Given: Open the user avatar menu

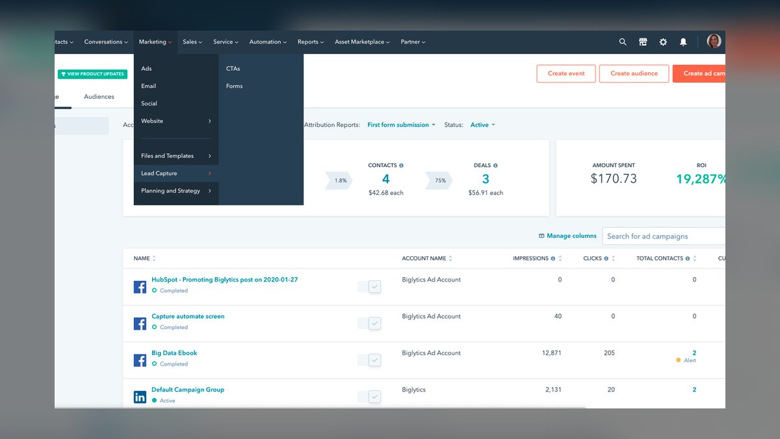Looking at the screenshot, I should pyautogui.click(x=714, y=42).
